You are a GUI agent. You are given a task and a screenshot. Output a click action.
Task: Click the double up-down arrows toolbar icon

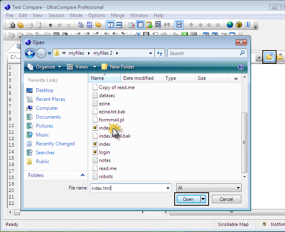(x=167, y=25)
